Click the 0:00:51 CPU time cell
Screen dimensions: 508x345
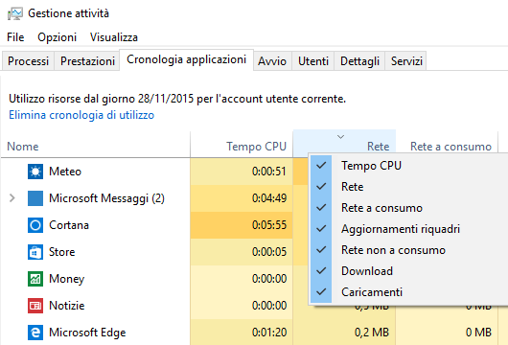click(x=242, y=172)
